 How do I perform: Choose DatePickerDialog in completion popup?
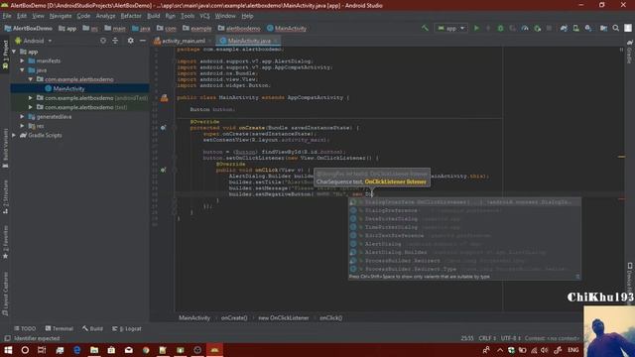point(464,218)
